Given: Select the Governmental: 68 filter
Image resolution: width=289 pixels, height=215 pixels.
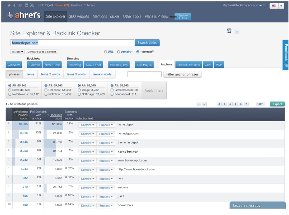Looking at the screenshot, I should 112,90.
